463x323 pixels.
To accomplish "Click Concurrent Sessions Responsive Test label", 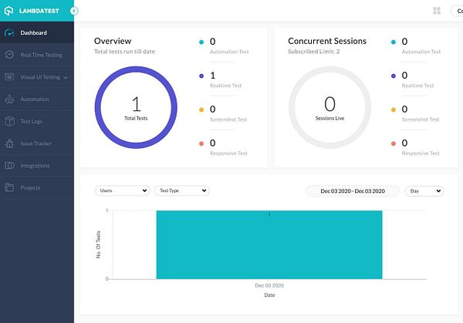I will pos(421,153).
